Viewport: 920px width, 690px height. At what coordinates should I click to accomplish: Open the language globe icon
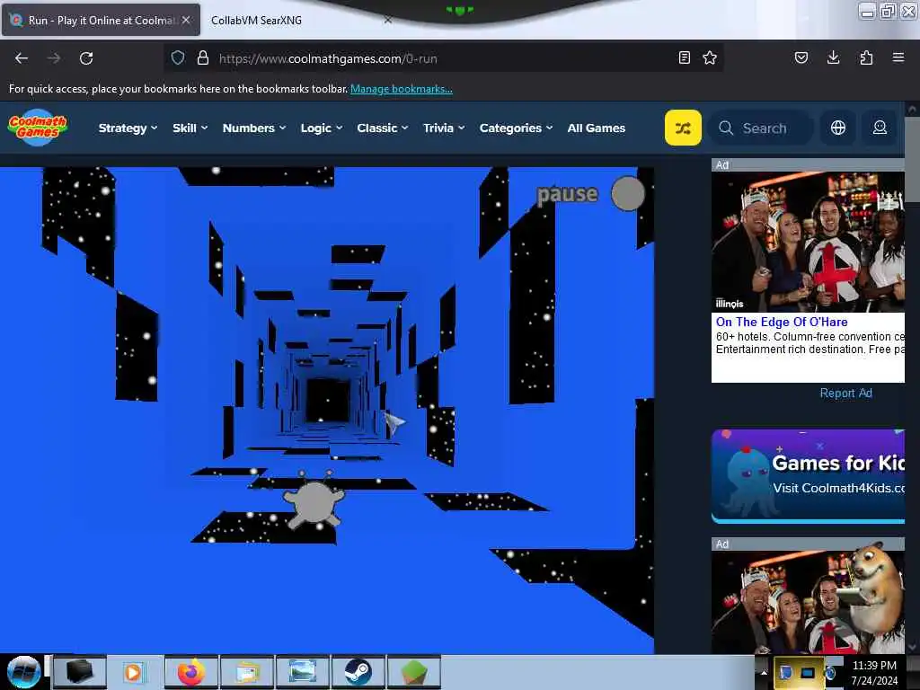click(838, 128)
